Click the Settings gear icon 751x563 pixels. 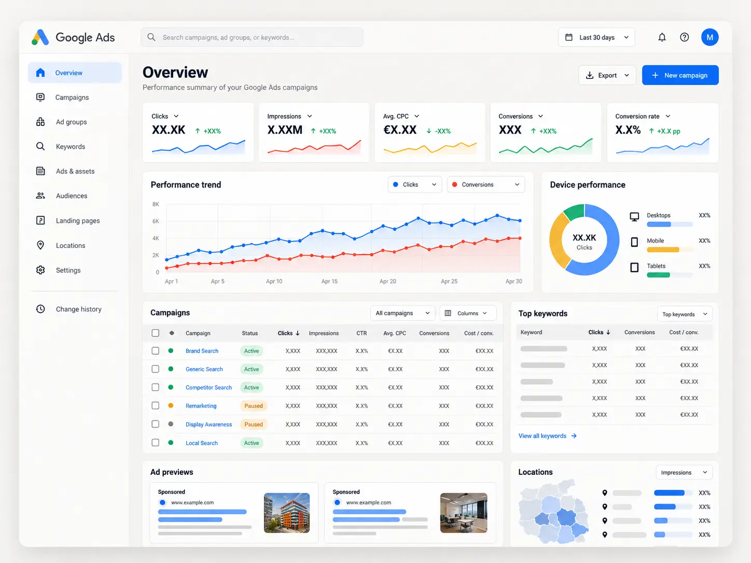(40, 270)
